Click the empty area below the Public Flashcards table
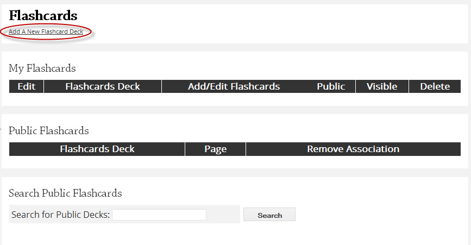 235,162
